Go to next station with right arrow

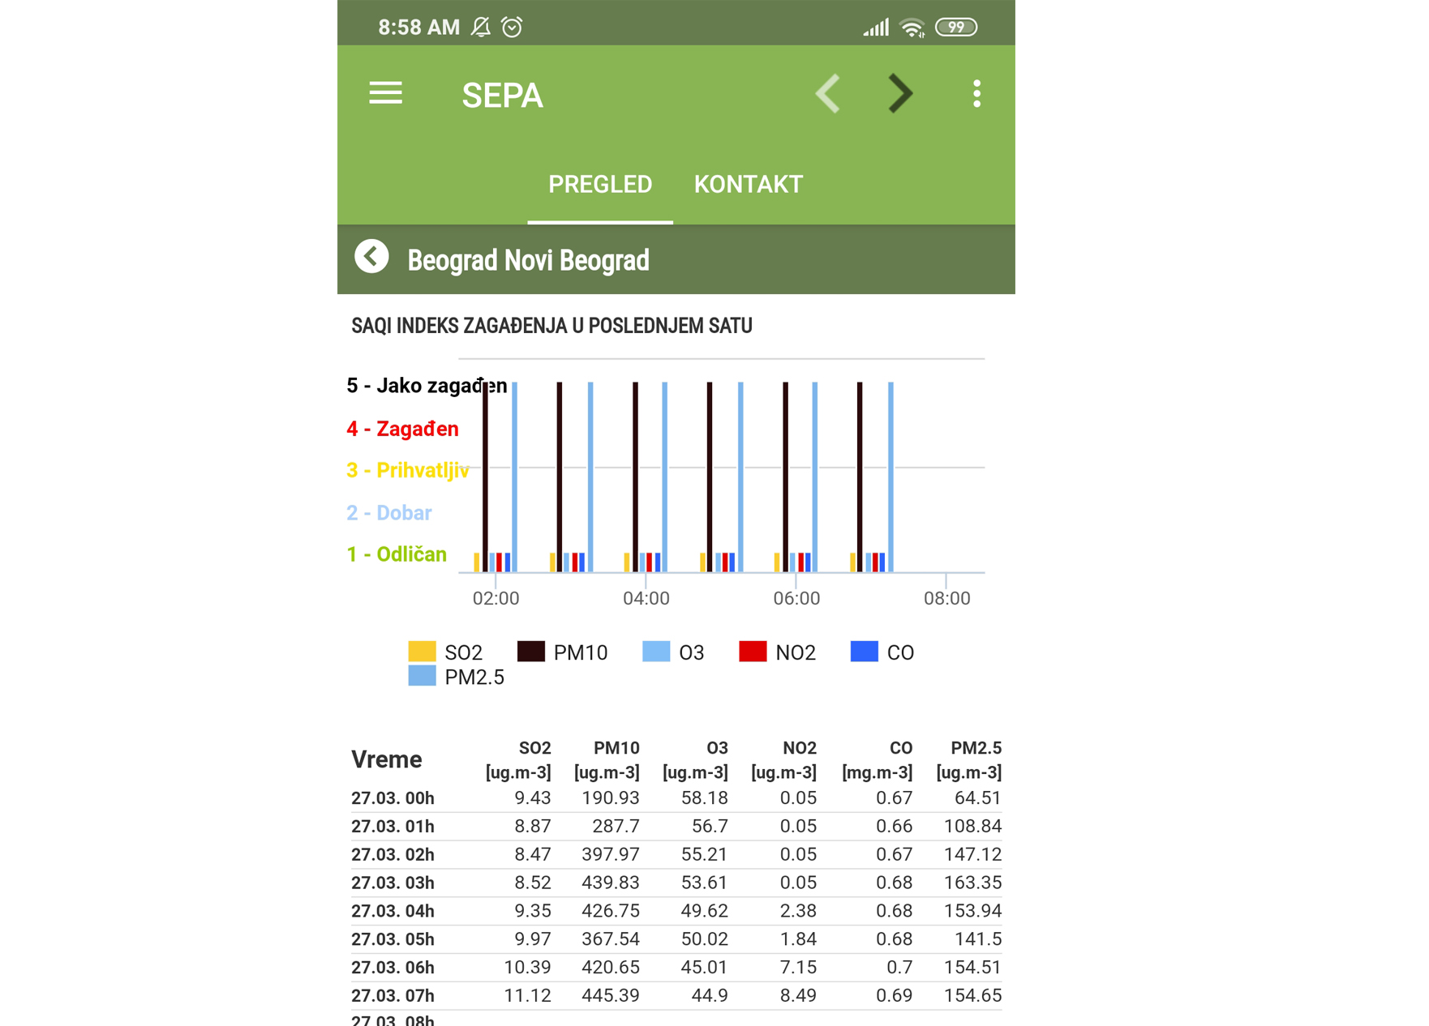point(900,93)
